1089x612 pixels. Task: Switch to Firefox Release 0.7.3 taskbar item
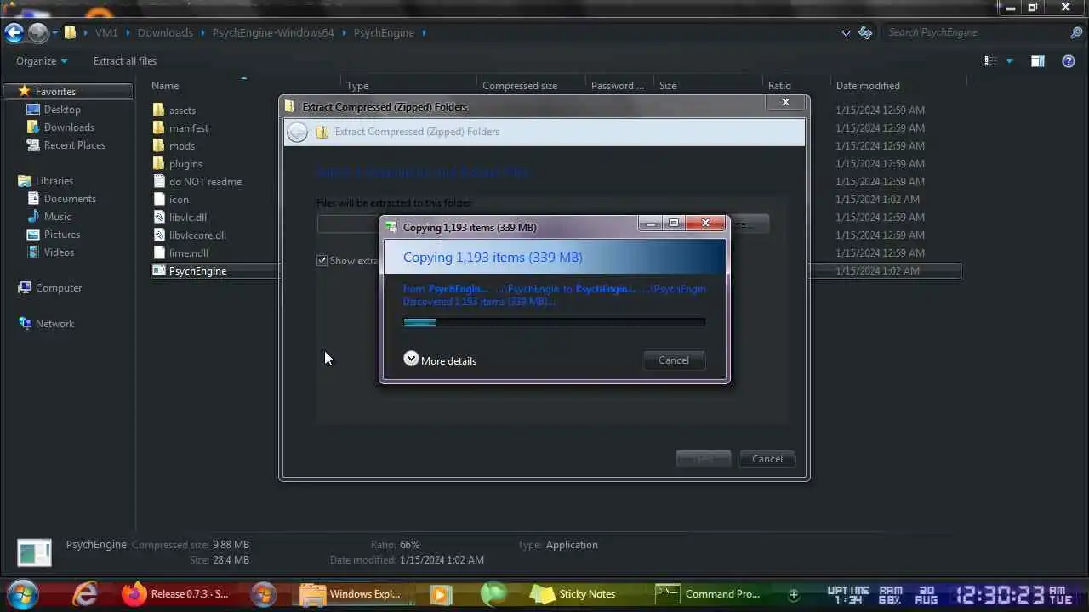pos(175,593)
